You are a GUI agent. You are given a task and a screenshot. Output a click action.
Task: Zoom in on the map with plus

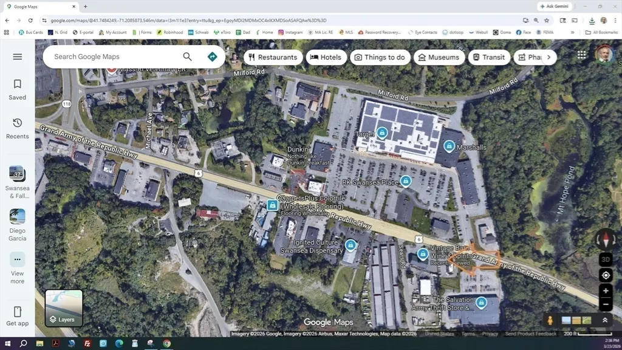coord(606,291)
